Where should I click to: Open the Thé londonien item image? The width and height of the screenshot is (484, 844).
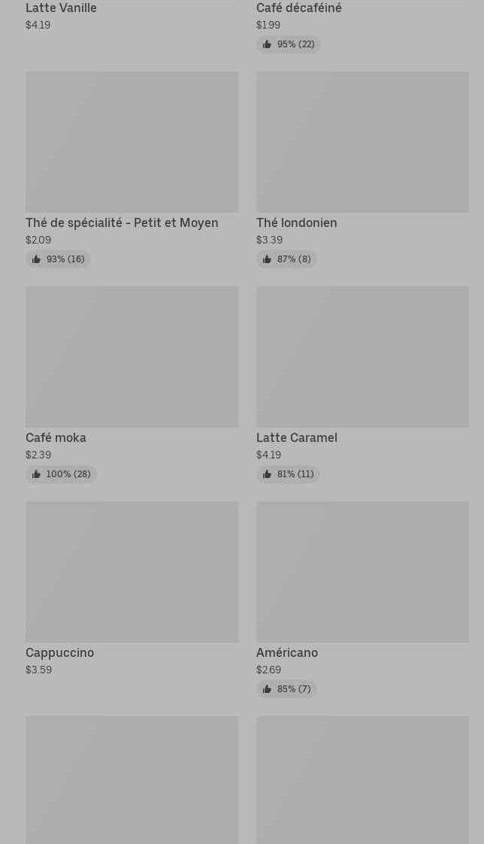(362, 142)
